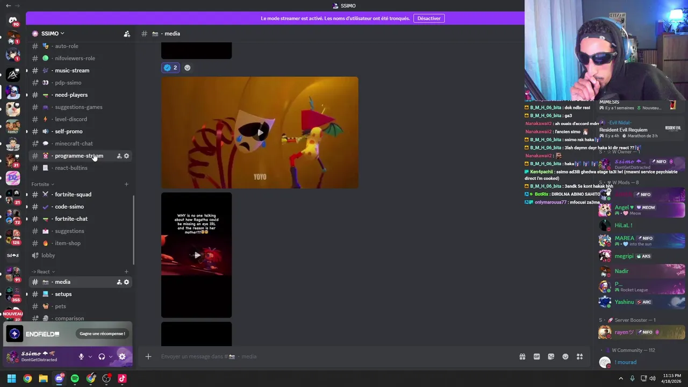
Task: Open the suggestions-games channel
Action: (x=81, y=107)
